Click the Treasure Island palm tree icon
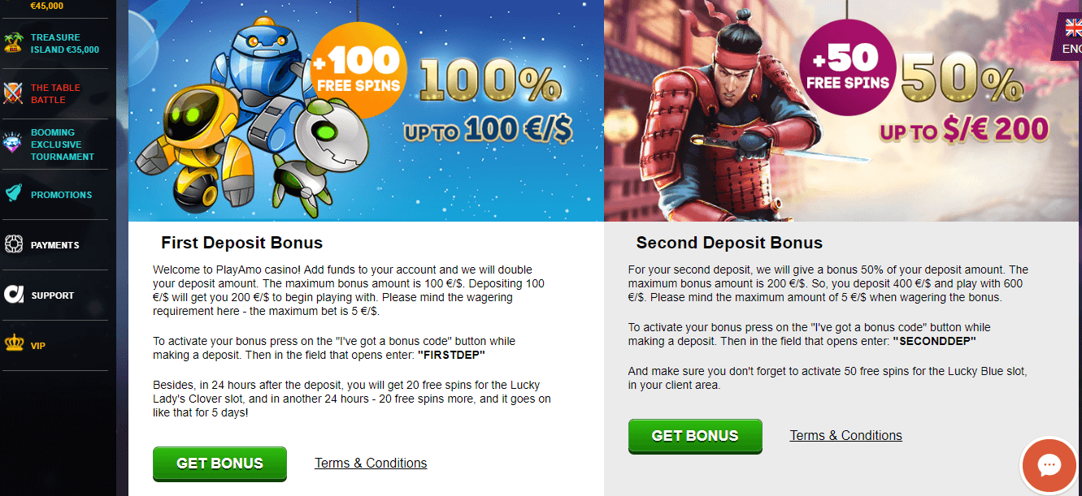This screenshot has width=1082, height=496. pyautogui.click(x=12, y=42)
